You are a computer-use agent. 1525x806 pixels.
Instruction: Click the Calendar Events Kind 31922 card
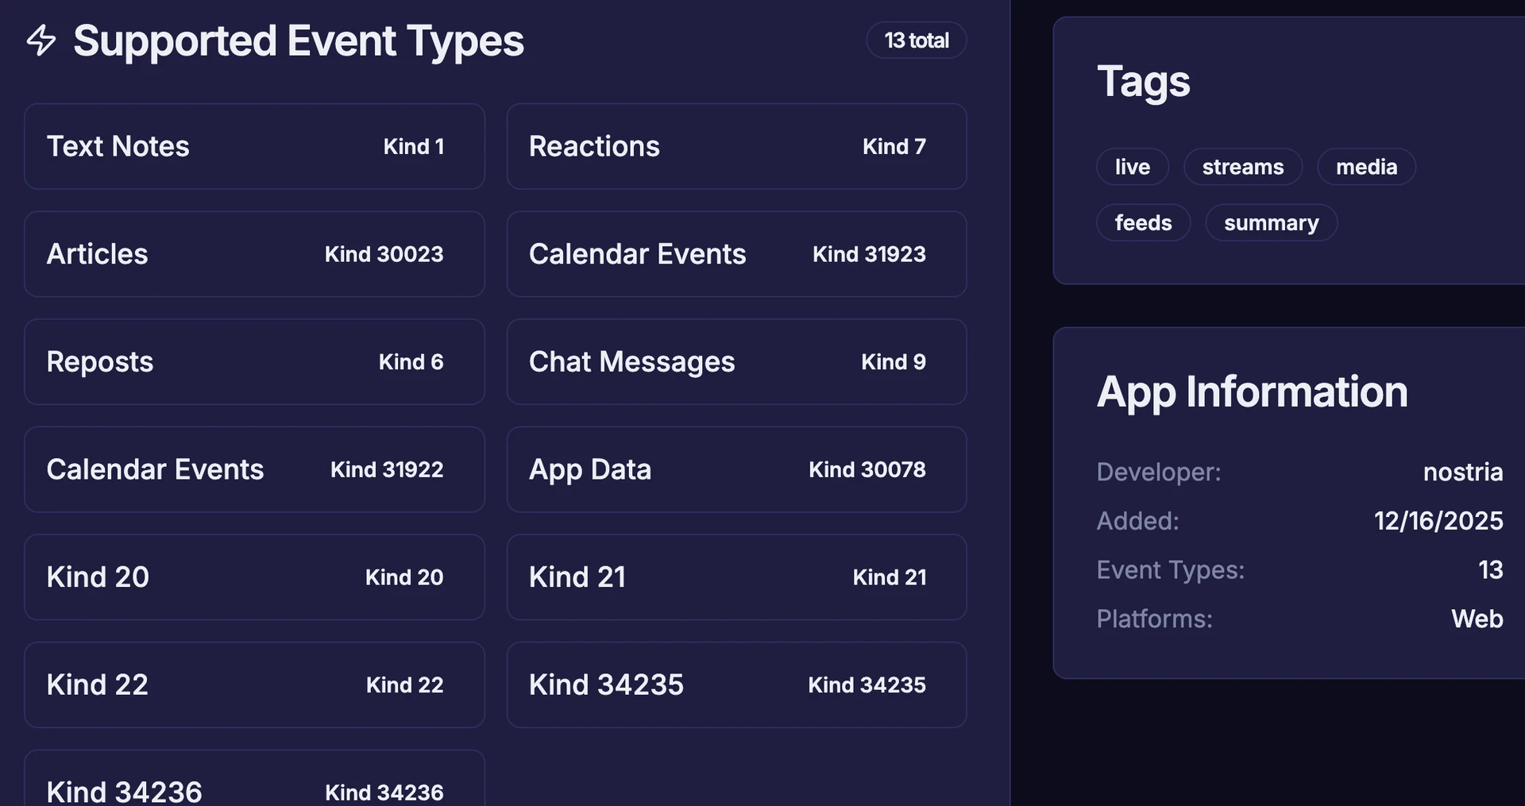(254, 469)
